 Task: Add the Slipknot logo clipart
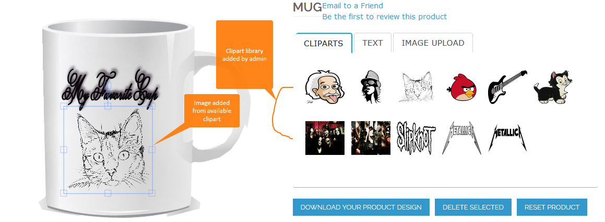pyautogui.click(x=417, y=138)
